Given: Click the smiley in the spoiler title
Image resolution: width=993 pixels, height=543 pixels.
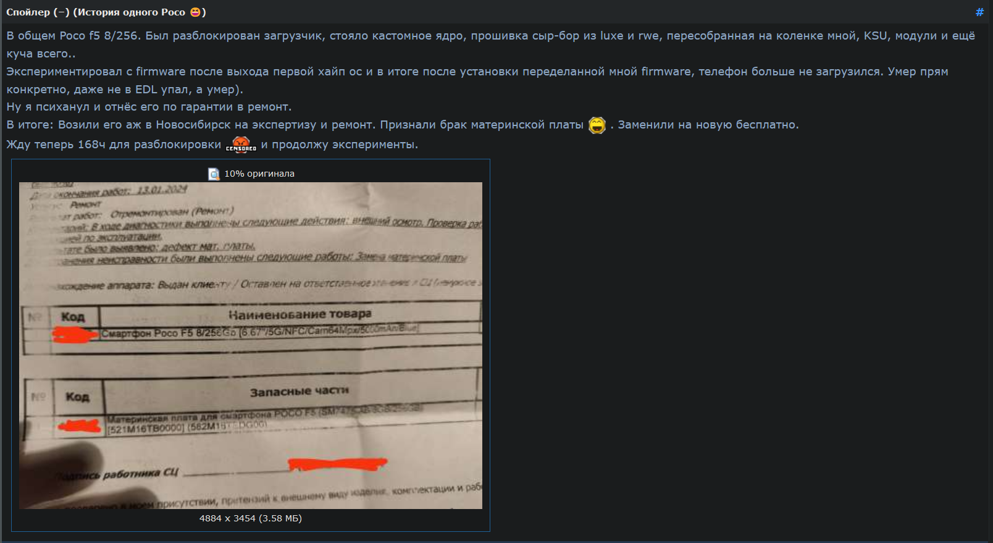Looking at the screenshot, I should point(195,12).
